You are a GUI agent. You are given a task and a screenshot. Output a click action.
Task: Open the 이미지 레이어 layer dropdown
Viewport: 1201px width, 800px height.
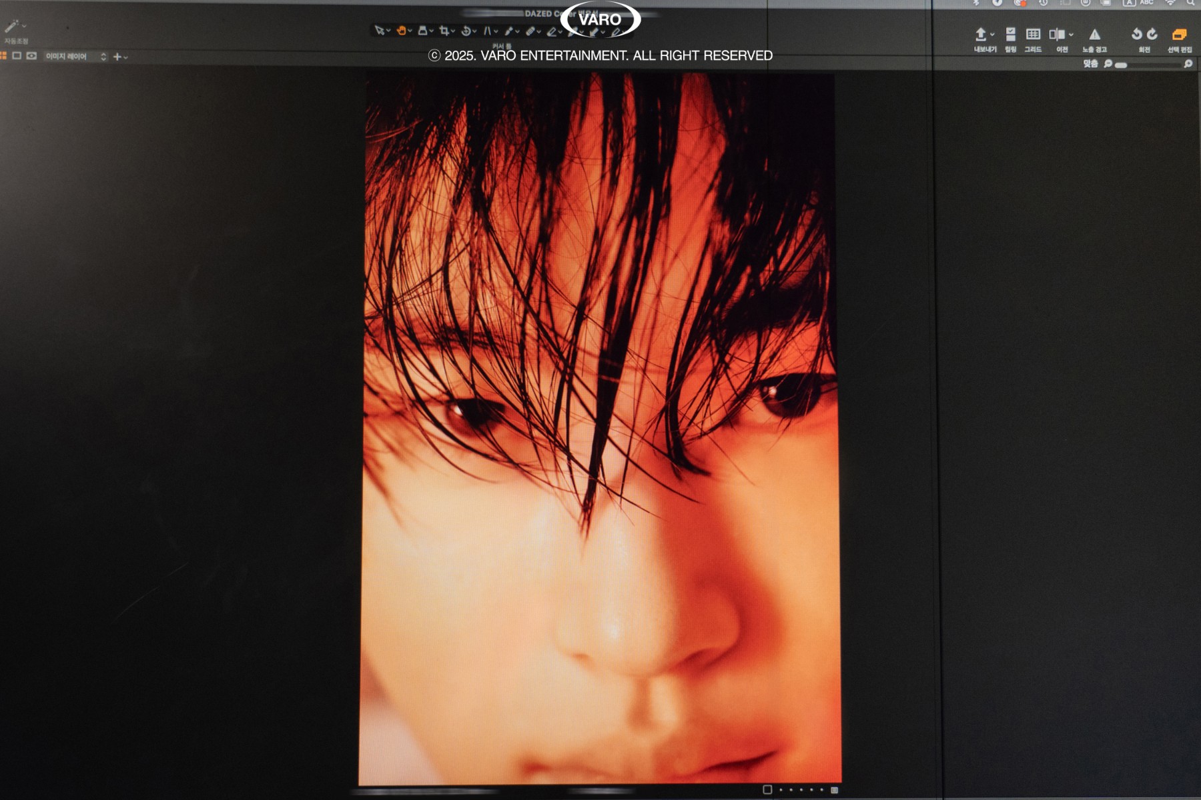click(75, 57)
